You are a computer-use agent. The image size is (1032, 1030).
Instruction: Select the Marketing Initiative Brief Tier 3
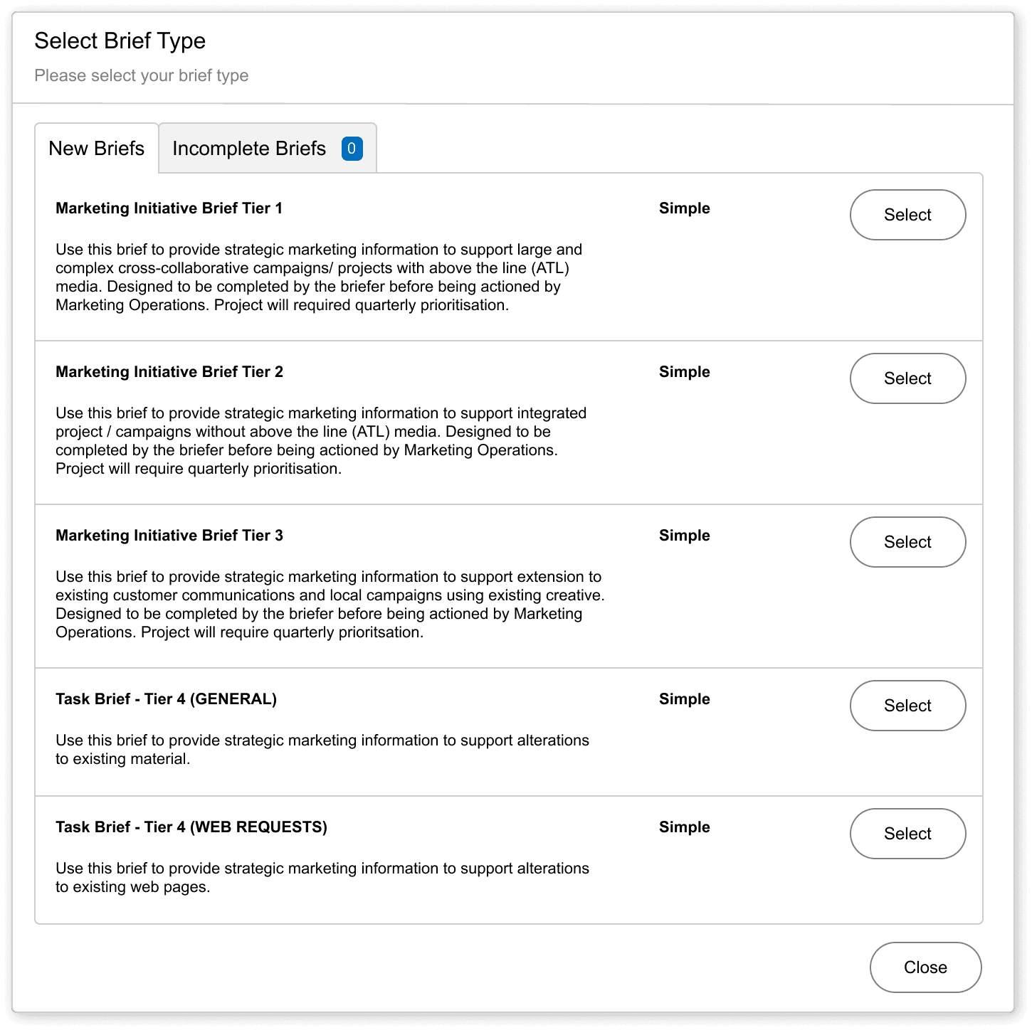pyautogui.click(x=907, y=542)
